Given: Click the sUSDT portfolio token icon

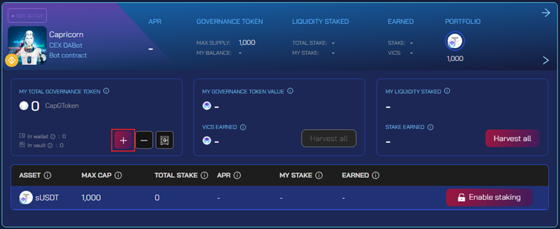Looking at the screenshot, I should [455, 42].
